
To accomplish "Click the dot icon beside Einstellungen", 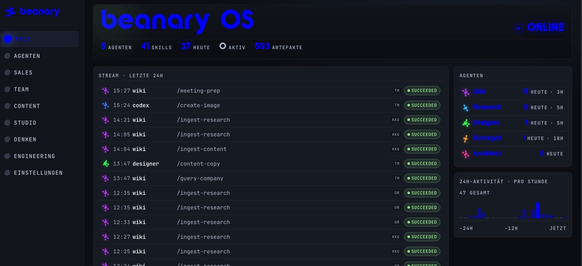I will [x=7, y=173].
